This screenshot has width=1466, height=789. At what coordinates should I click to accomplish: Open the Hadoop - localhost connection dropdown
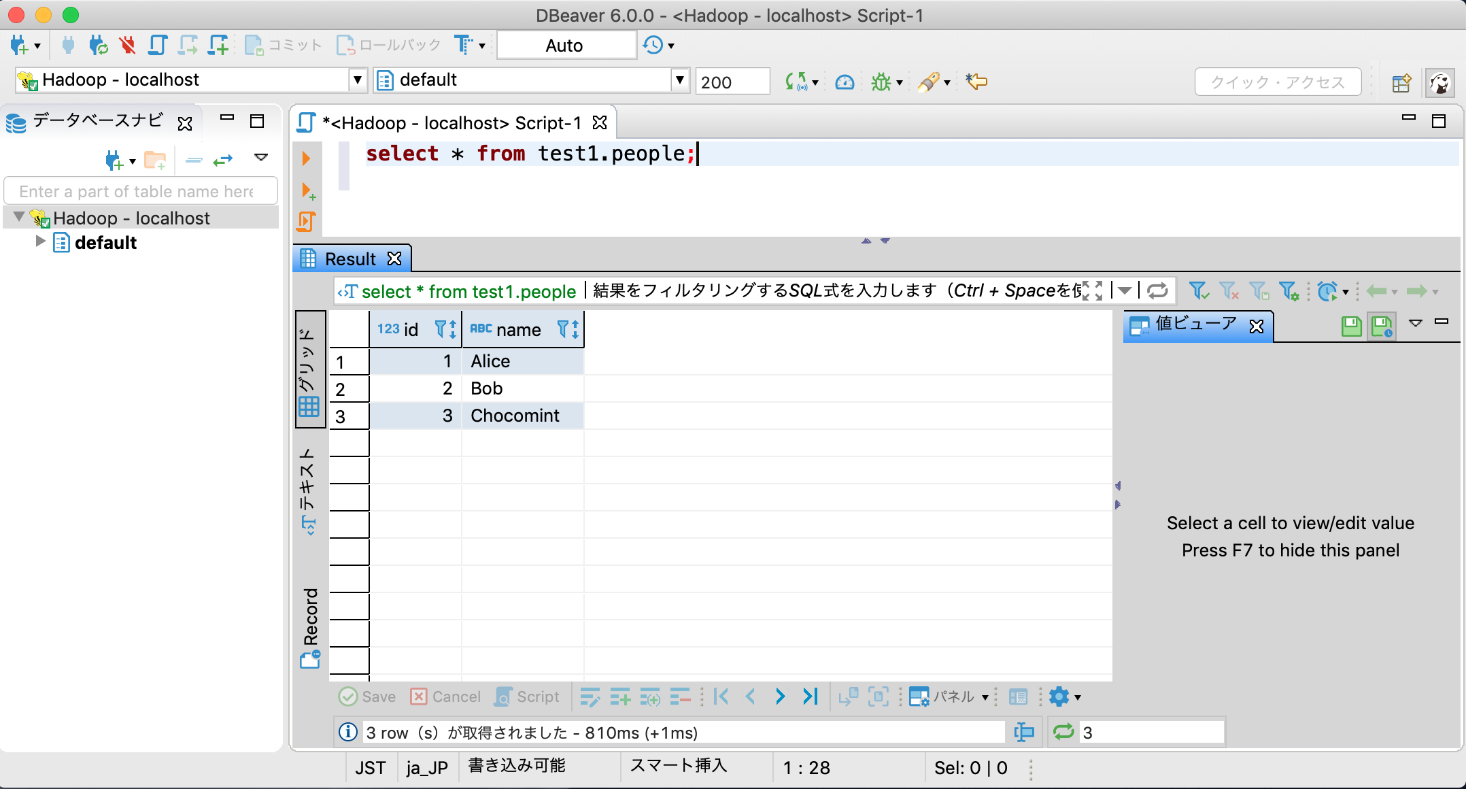[357, 80]
